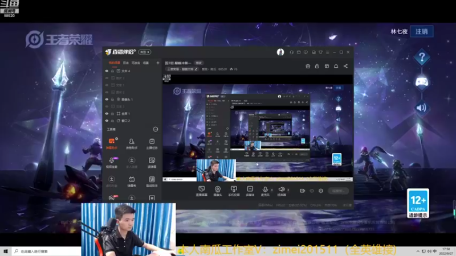Add a new scene with plus button
The image size is (456, 256).
[158, 63]
